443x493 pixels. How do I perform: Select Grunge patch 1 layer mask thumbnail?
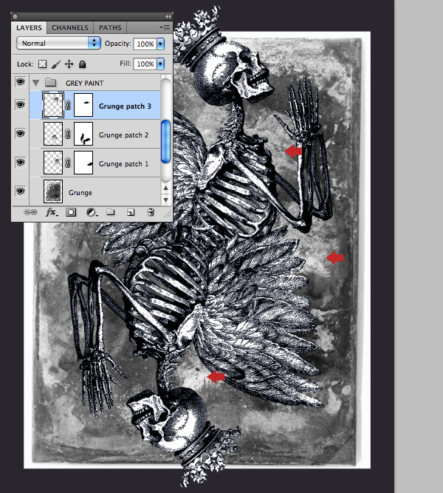pos(83,163)
